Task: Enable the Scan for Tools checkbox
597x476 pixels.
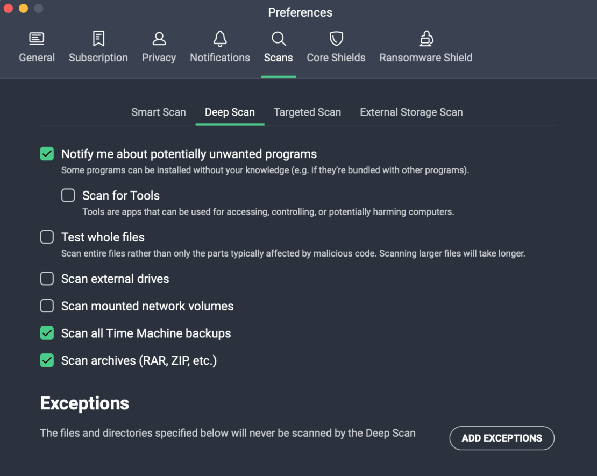Action: [68, 195]
